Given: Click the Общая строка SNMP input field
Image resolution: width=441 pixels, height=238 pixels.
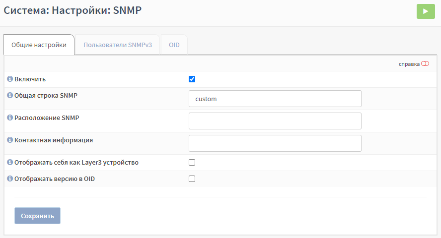Looking at the screenshot, I should point(275,99).
